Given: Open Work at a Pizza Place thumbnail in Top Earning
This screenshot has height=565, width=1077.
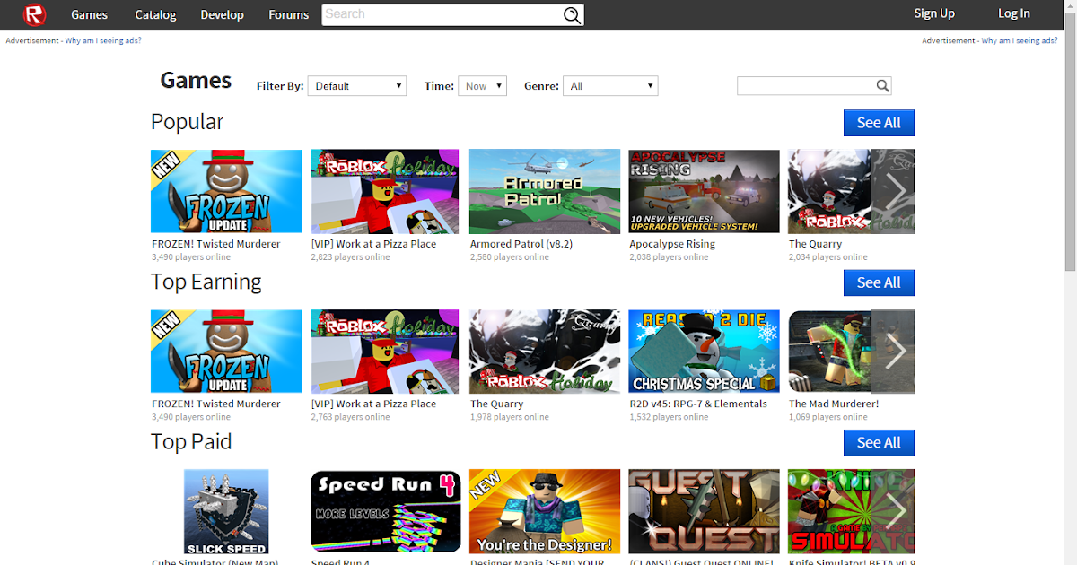Looking at the screenshot, I should point(385,352).
